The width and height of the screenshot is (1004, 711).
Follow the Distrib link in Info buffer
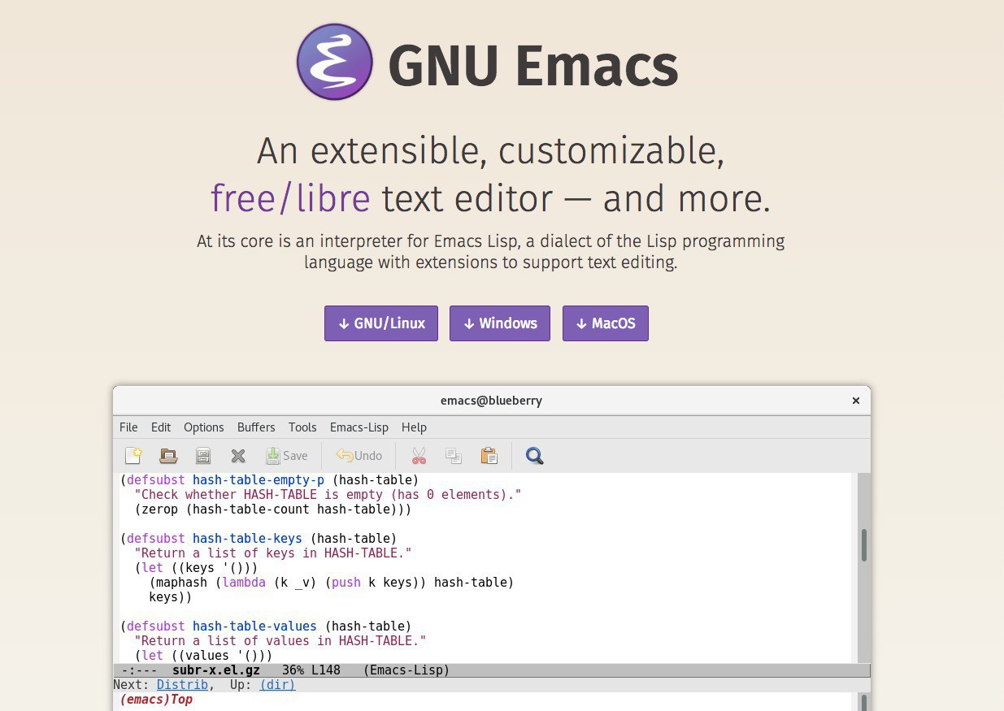tap(182, 685)
